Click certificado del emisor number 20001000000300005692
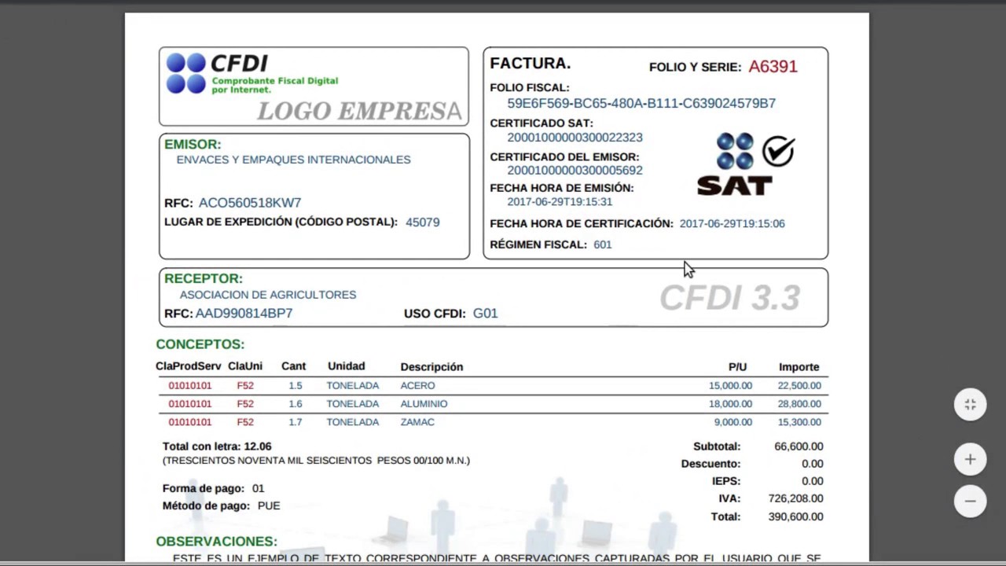The width and height of the screenshot is (1006, 566). (x=575, y=171)
